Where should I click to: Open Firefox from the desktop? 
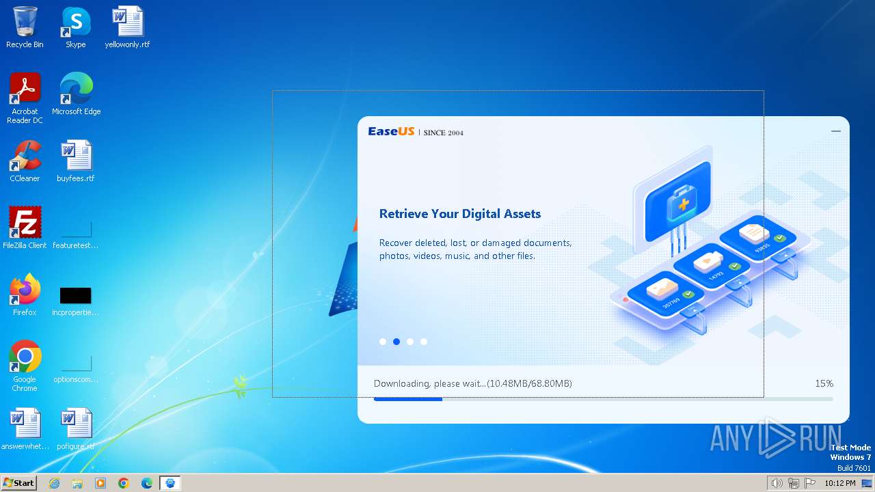point(25,295)
